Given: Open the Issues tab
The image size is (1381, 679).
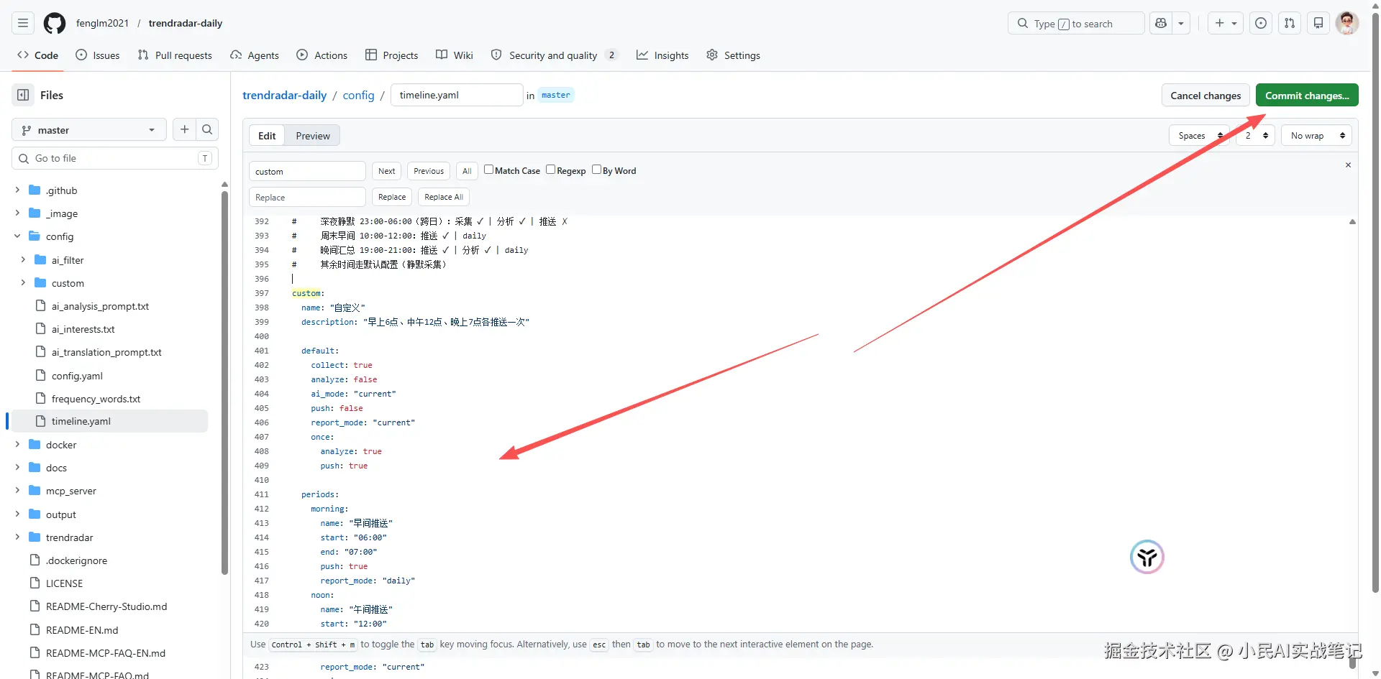Looking at the screenshot, I should pyautogui.click(x=98, y=55).
